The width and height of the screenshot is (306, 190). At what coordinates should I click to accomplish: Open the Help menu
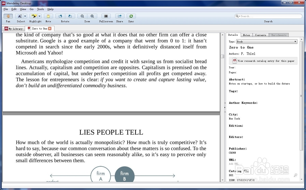50,9
